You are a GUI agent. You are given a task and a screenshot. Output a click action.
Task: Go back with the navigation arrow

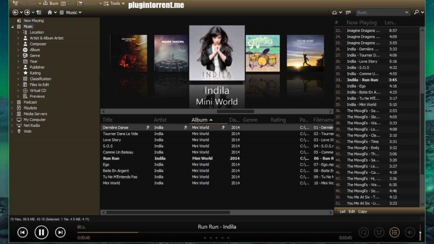pos(16,12)
